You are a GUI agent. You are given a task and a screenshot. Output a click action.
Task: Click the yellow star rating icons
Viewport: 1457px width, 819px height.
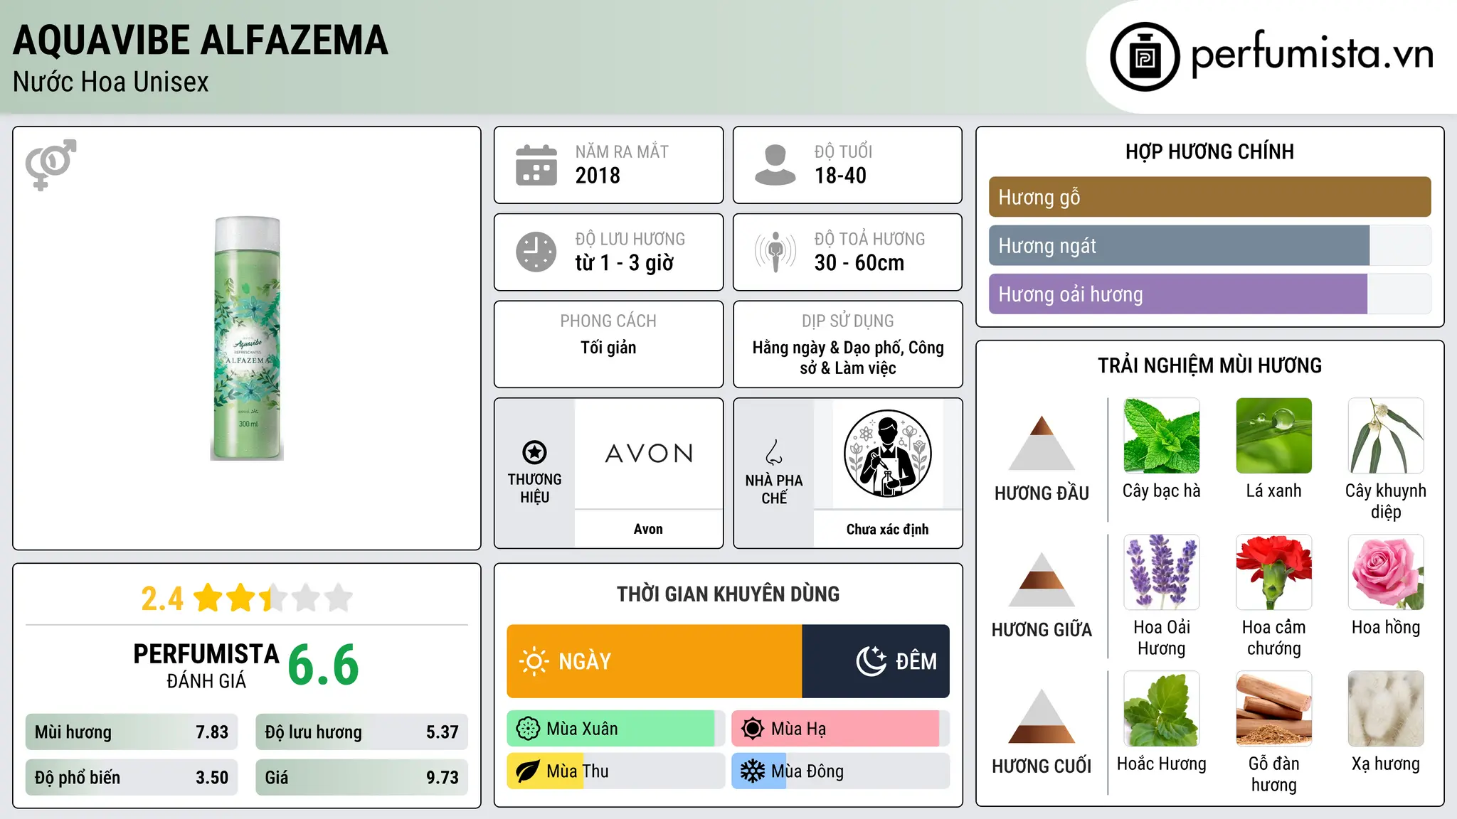pos(272,598)
